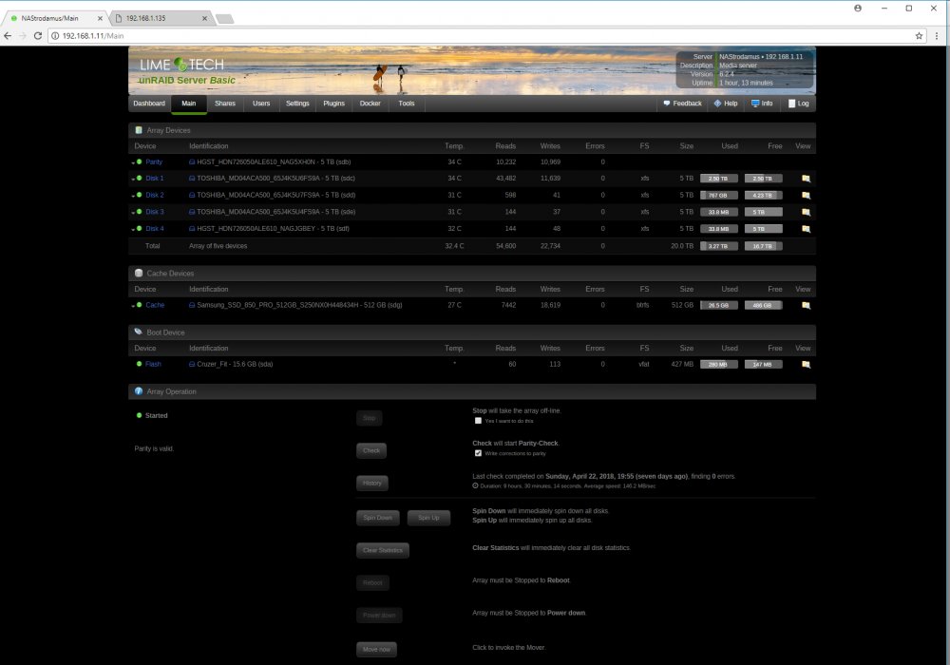Screen dimensions: 950x665
Task: Click the Boot Device section icon
Action: click(x=139, y=332)
